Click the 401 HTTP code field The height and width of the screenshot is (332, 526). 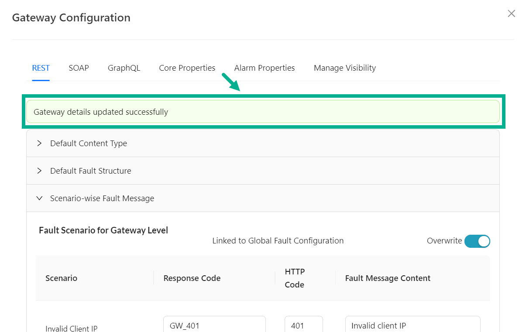(303, 325)
